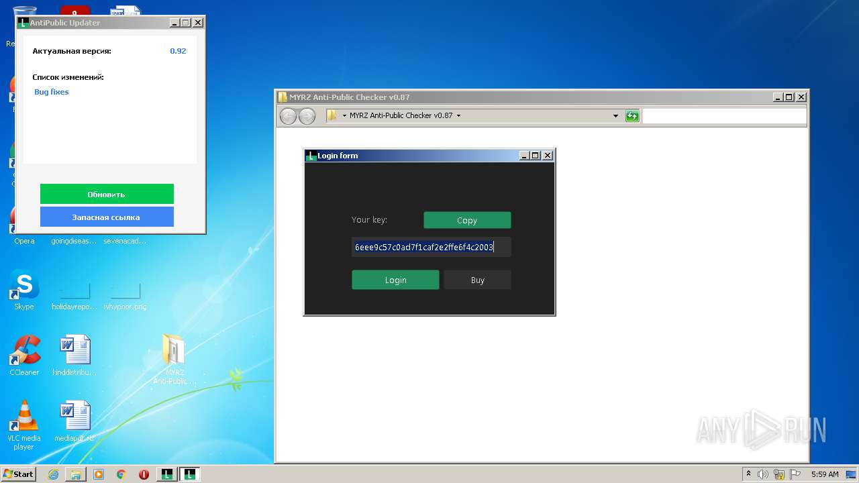Image resolution: width=859 pixels, height=483 pixels.
Task: Click the Your key: label
Action: [x=369, y=219]
